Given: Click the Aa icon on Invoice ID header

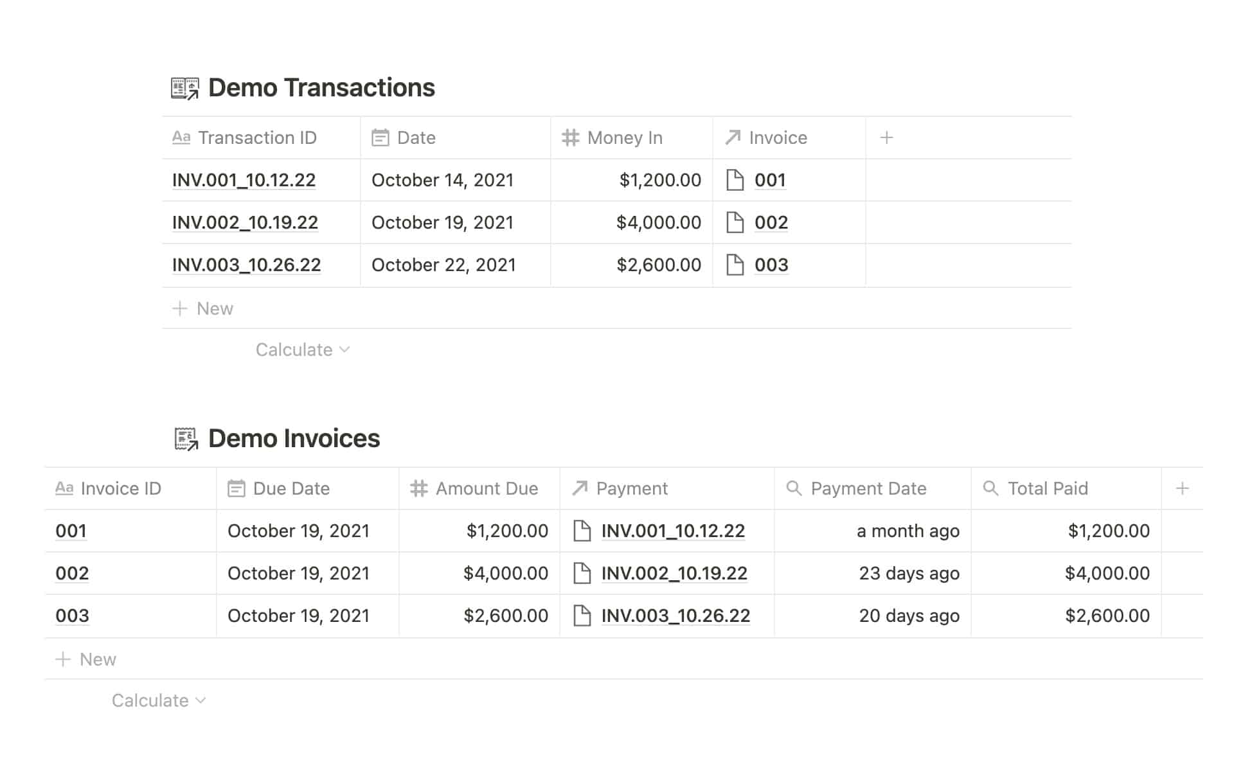Looking at the screenshot, I should point(63,488).
